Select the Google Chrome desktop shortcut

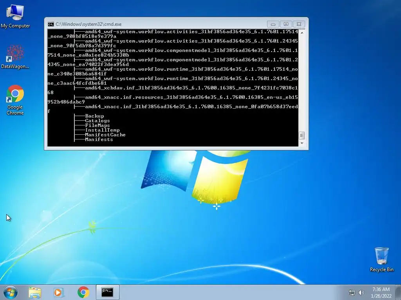[x=15, y=100]
